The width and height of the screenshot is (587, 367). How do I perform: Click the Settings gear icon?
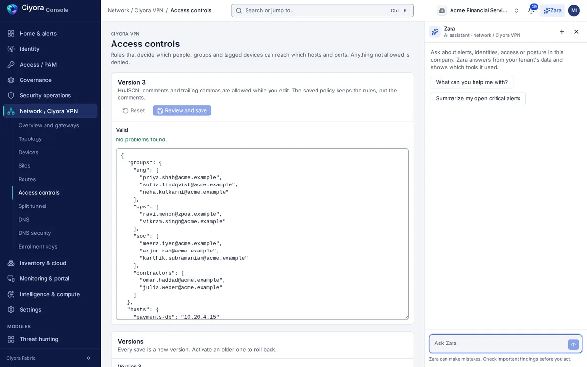(x=11, y=310)
